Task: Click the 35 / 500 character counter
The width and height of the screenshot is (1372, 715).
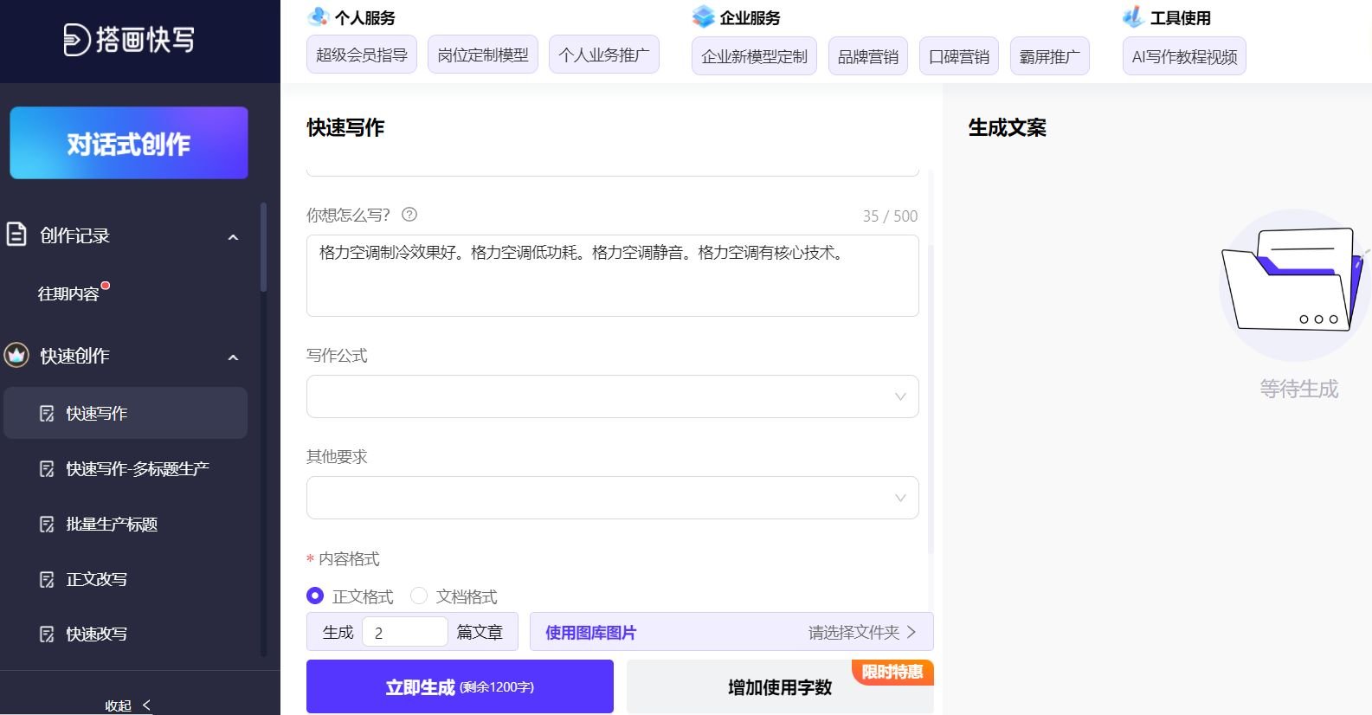Action: tap(890, 216)
